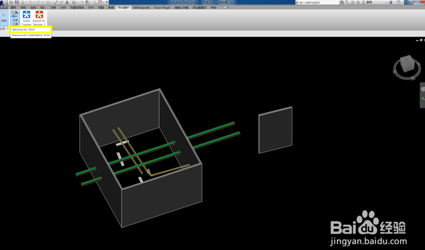Switch to the 系统 ribbon tab
This screenshot has width=425, height=250.
(x=33, y=8)
